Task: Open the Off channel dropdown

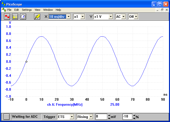Action: (x=136, y=17)
